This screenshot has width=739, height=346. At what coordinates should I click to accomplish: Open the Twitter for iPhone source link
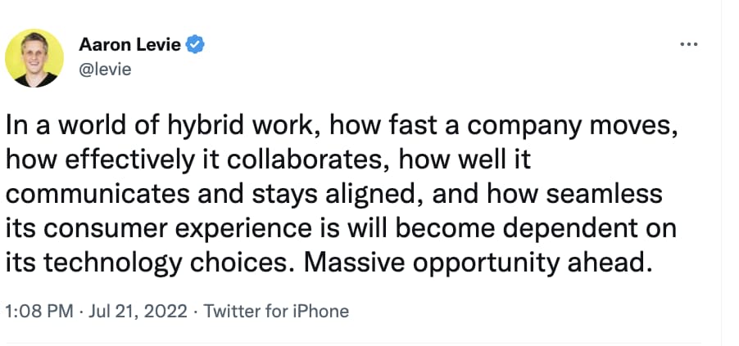pyautogui.click(x=276, y=312)
